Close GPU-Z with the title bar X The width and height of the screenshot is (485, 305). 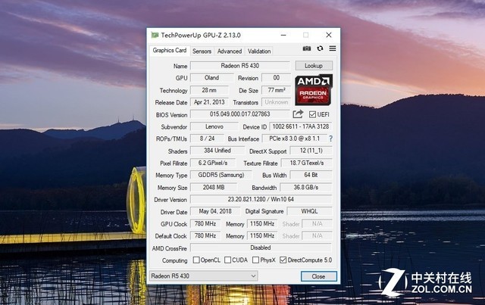[x=328, y=35]
